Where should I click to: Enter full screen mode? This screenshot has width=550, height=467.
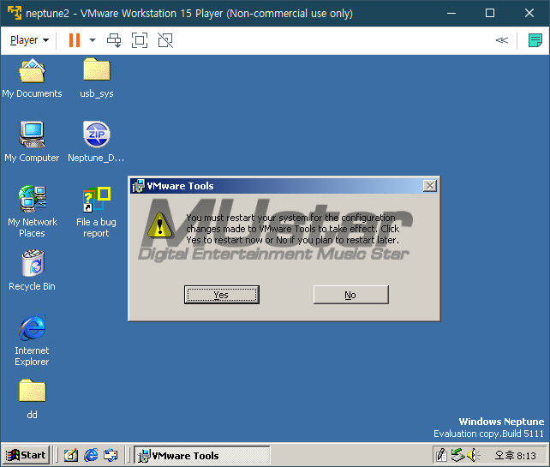140,40
